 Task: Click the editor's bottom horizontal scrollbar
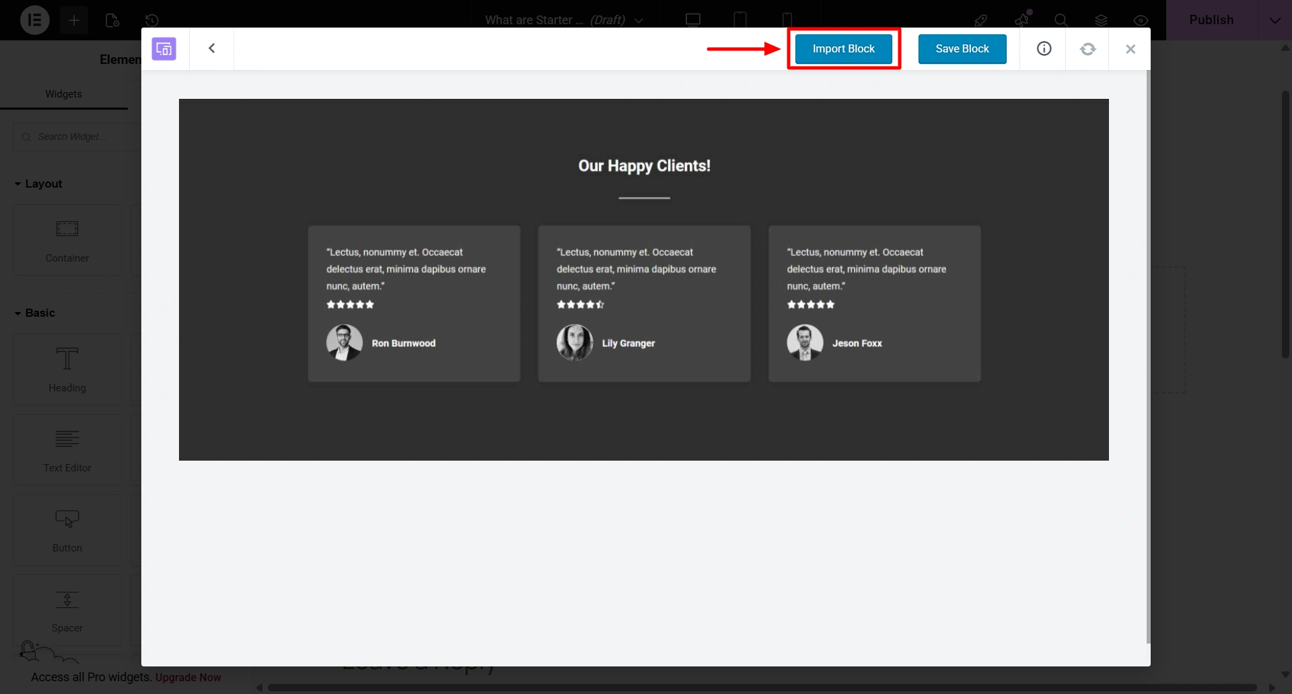[x=762, y=687]
